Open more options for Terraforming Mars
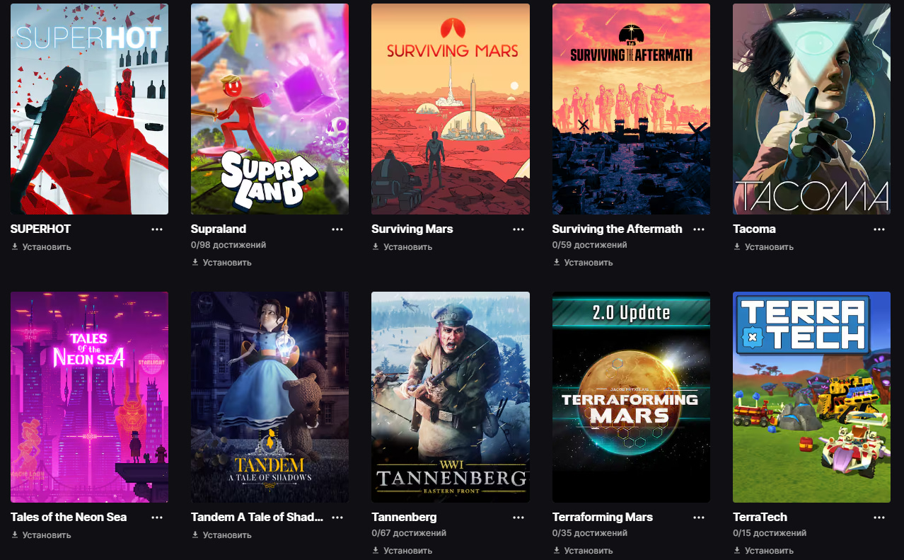904x560 pixels. [x=699, y=518]
